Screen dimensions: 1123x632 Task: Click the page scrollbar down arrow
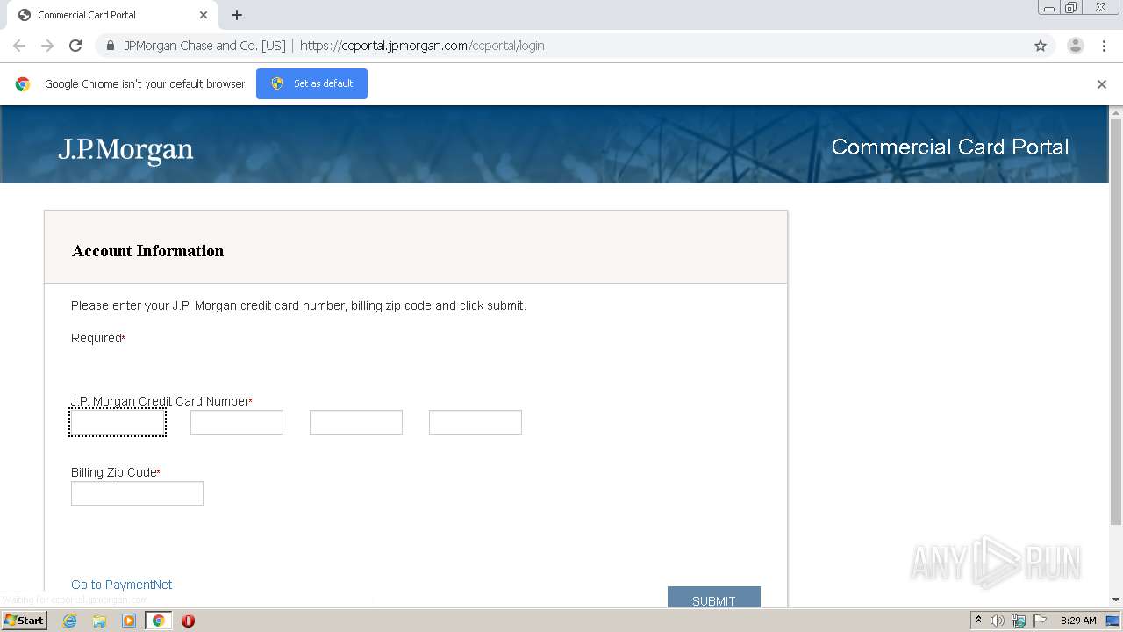(x=1116, y=600)
